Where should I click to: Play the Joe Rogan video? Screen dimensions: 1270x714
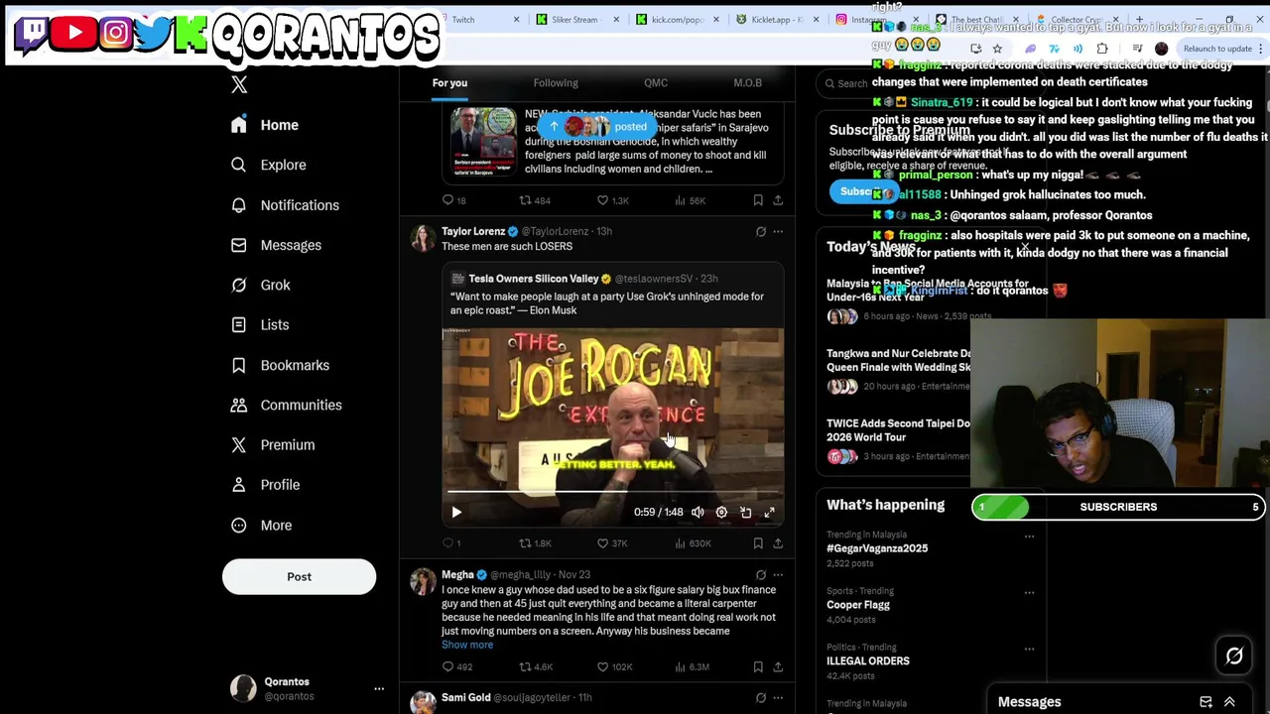(x=456, y=512)
